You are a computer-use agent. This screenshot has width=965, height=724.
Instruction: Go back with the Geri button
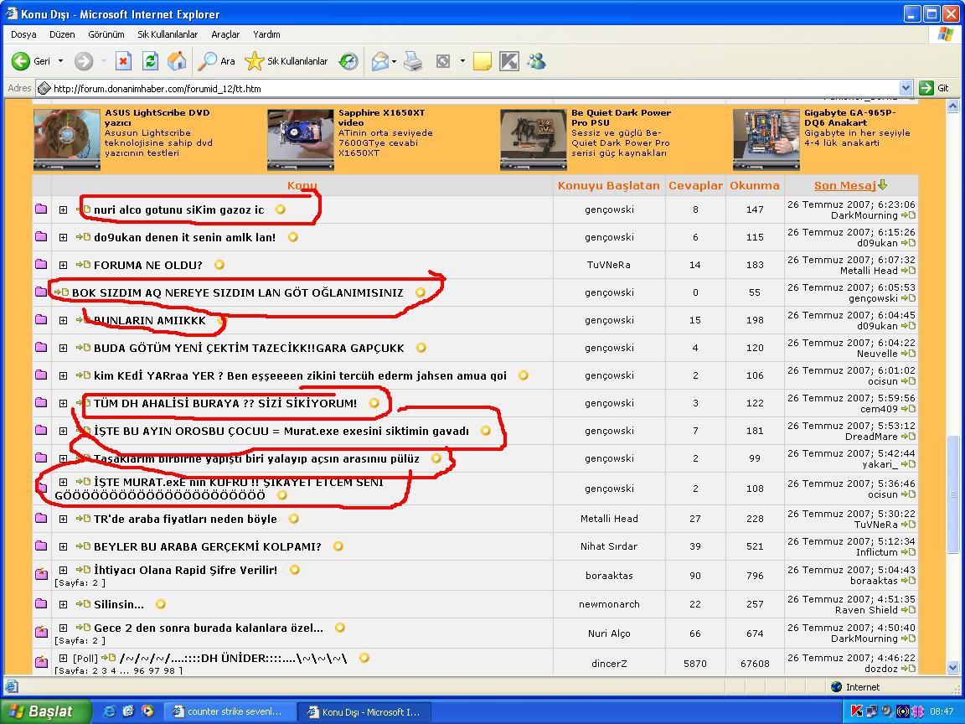coord(32,61)
